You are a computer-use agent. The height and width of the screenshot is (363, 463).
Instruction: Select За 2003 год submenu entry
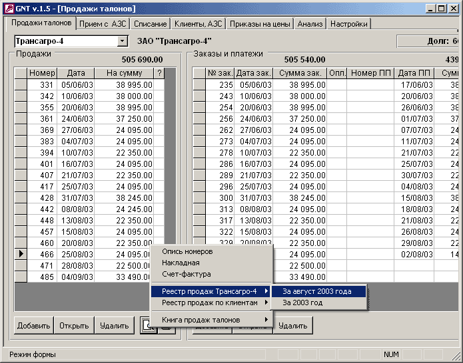coord(318,302)
